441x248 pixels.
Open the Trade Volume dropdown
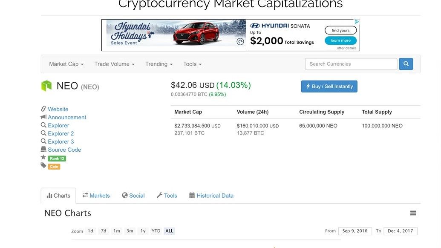[x=114, y=64]
